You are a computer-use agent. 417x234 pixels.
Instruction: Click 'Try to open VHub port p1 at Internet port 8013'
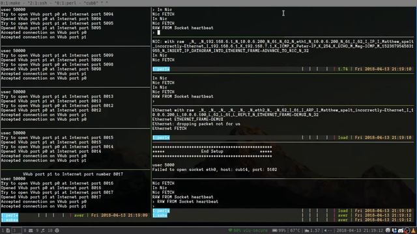point(57,96)
